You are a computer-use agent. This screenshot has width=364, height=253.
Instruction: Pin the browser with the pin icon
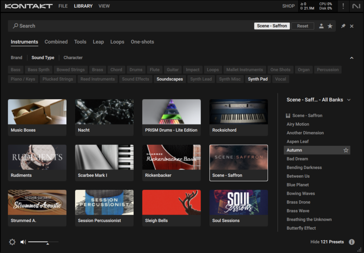click(x=343, y=26)
